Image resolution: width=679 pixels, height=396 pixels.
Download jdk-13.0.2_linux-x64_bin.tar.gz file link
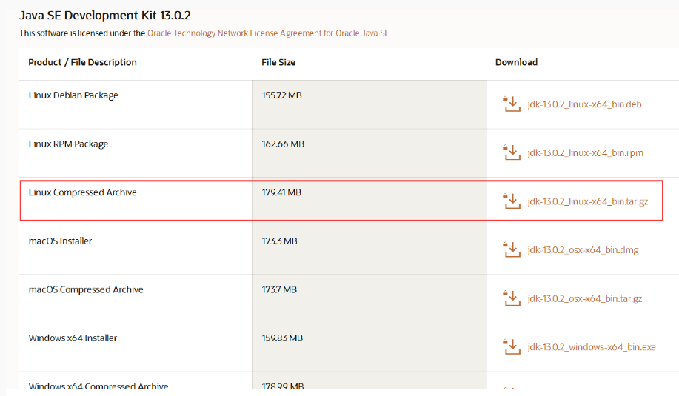coord(588,201)
